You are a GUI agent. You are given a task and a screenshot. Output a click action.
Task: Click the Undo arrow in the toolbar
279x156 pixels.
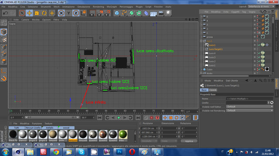[x=5, y=13]
